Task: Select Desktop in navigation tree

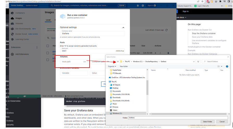Action: click(x=114, y=88)
